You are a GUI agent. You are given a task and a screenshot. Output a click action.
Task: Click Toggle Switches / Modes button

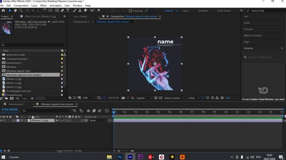coord(69,151)
